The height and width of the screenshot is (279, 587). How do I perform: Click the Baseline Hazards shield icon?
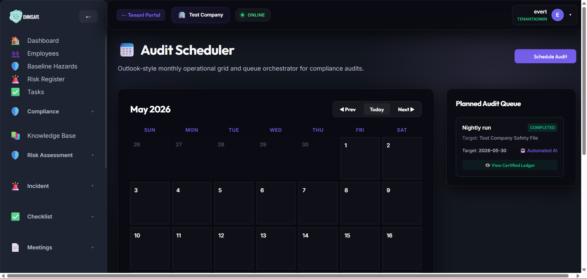(x=15, y=66)
